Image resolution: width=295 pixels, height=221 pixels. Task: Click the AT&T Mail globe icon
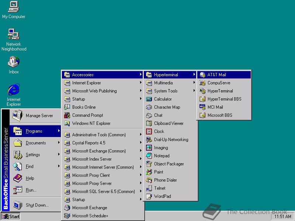(x=202, y=75)
